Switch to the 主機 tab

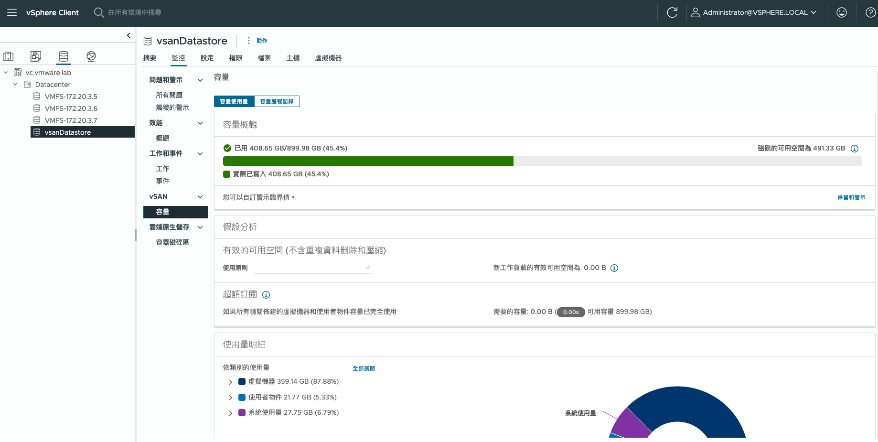click(293, 58)
